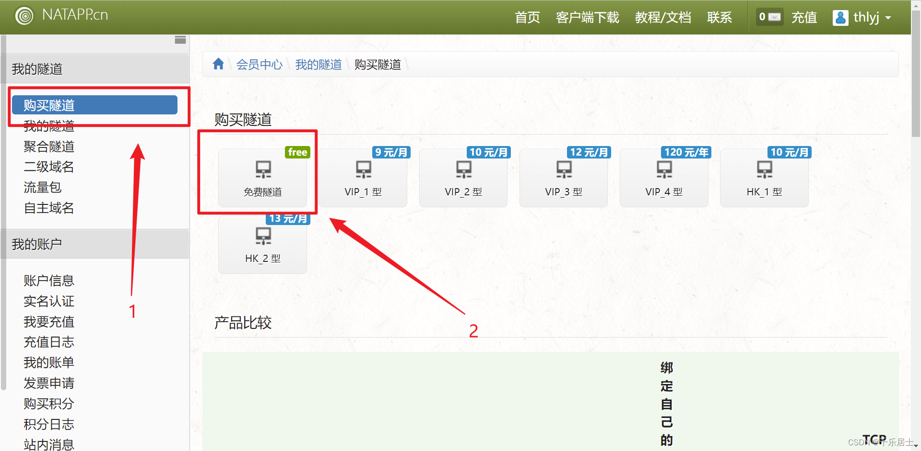Open 聚合隧道 in the sidebar
The width and height of the screenshot is (921, 451).
tap(49, 147)
